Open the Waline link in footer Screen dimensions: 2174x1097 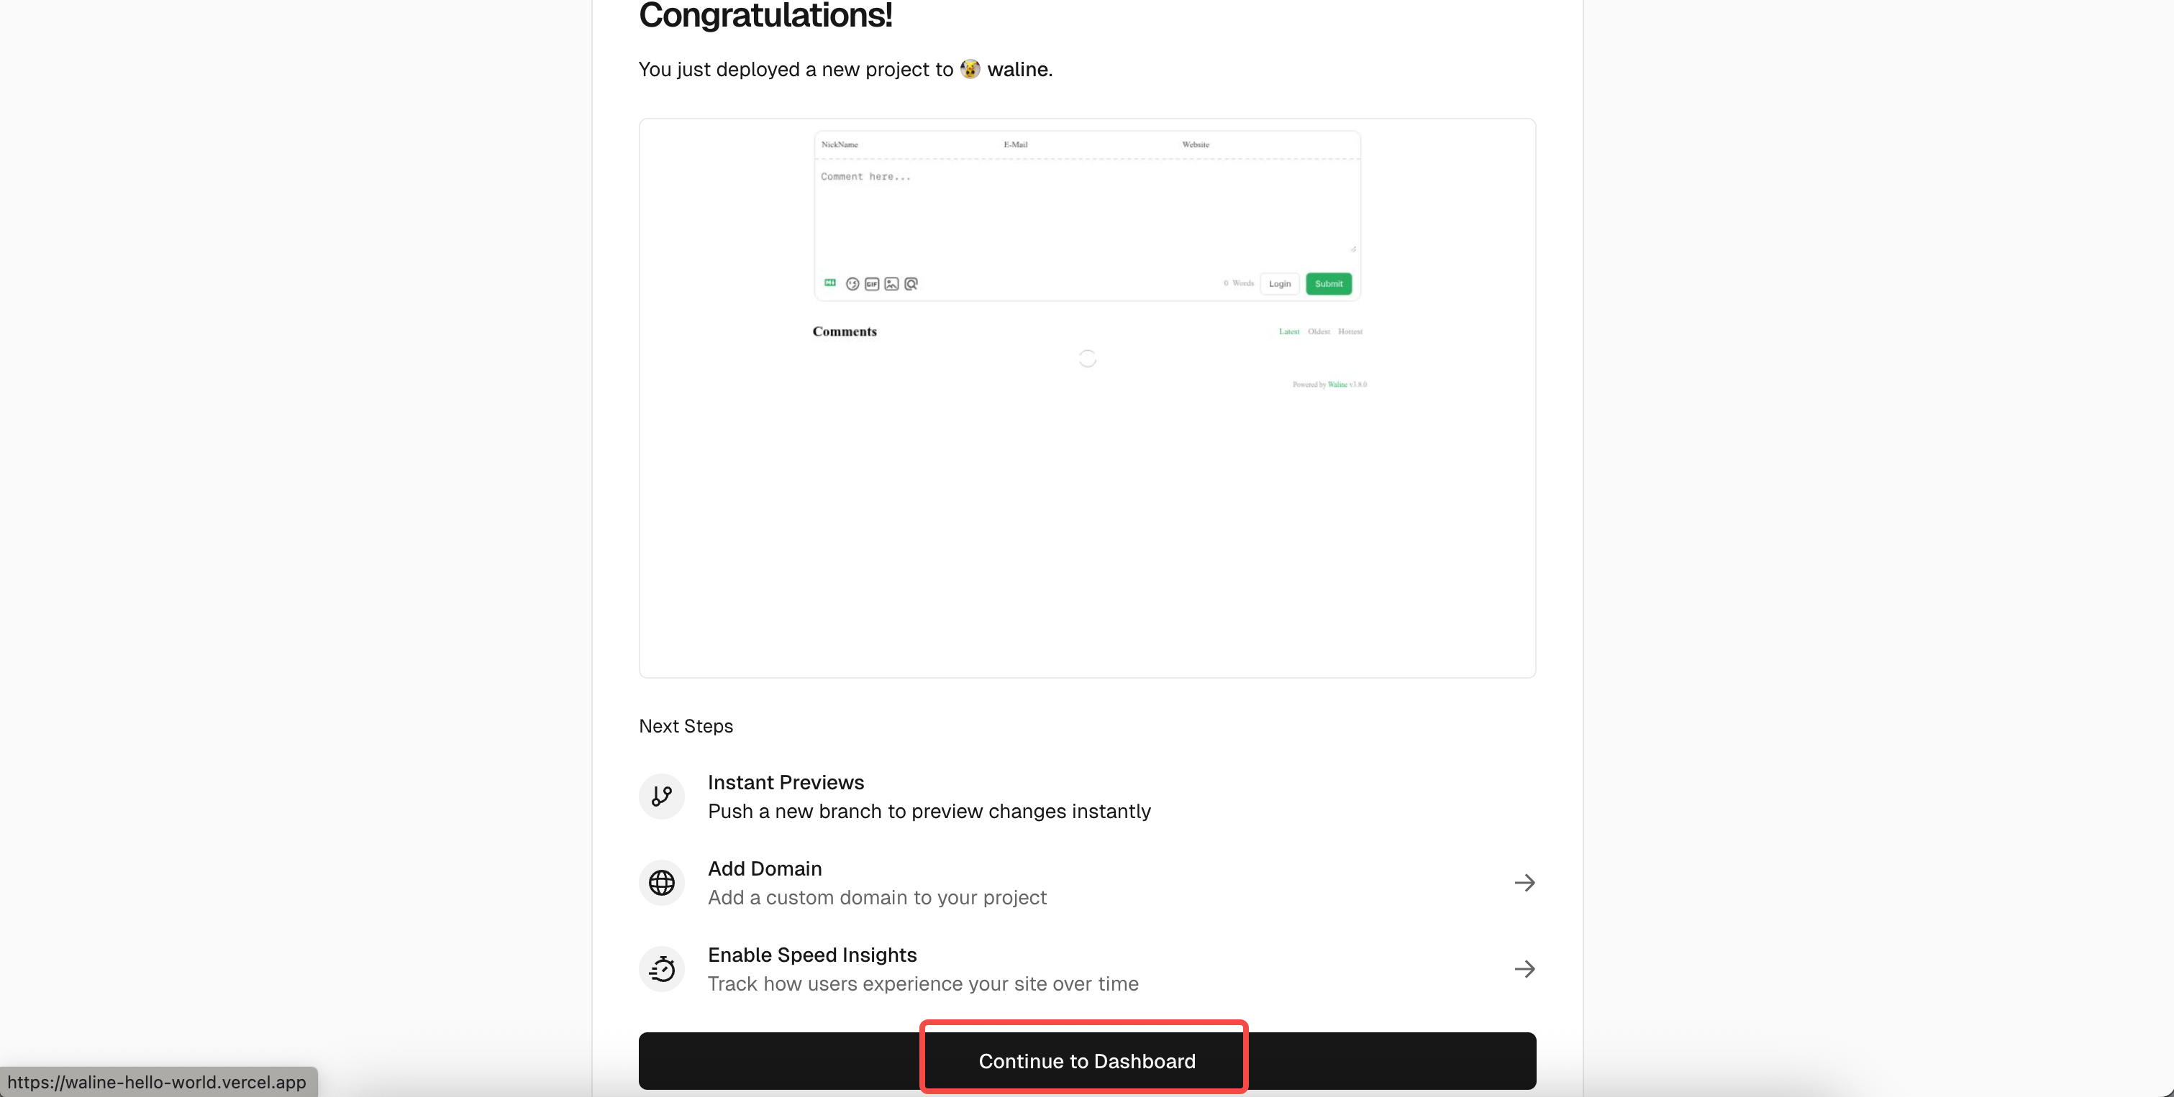[1337, 385]
